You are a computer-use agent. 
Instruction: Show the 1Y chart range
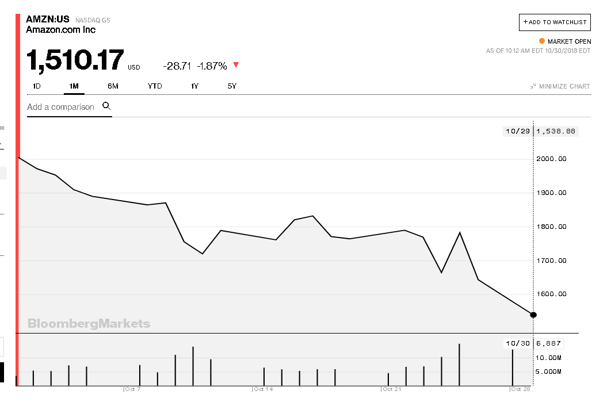click(x=195, y=86)
